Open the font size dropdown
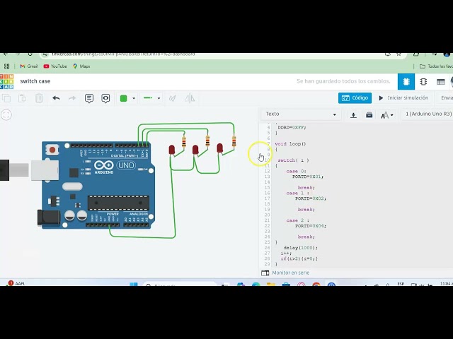 point(386,114)
